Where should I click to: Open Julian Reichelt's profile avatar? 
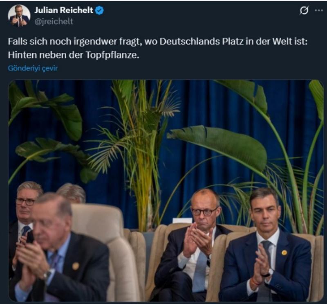(x=19, y=16)
